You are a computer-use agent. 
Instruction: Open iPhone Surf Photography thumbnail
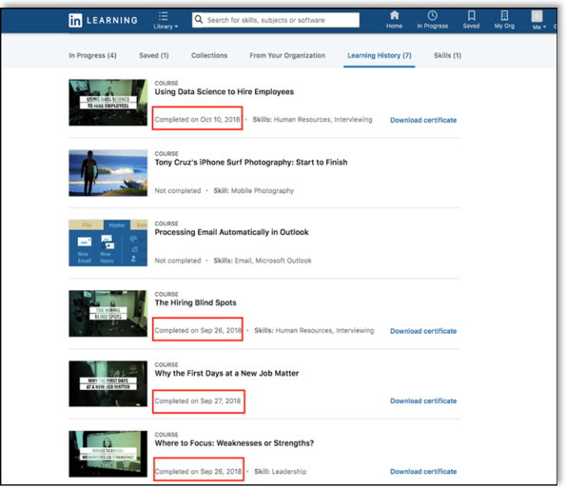[107, 173]
